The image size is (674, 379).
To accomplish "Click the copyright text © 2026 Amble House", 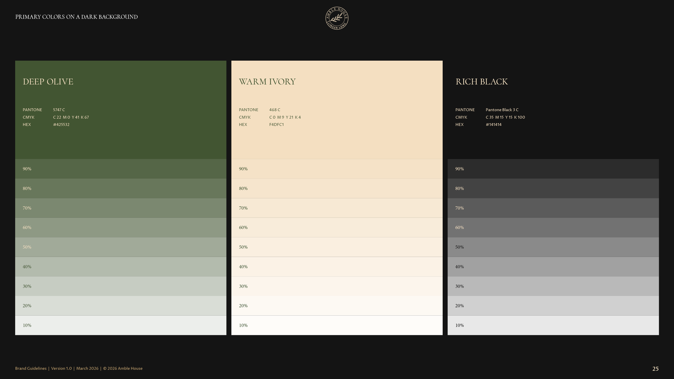I will tap(123, 368).
